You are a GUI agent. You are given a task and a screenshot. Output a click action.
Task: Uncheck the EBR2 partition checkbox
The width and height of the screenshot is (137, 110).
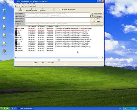click(x=16, y=45)
